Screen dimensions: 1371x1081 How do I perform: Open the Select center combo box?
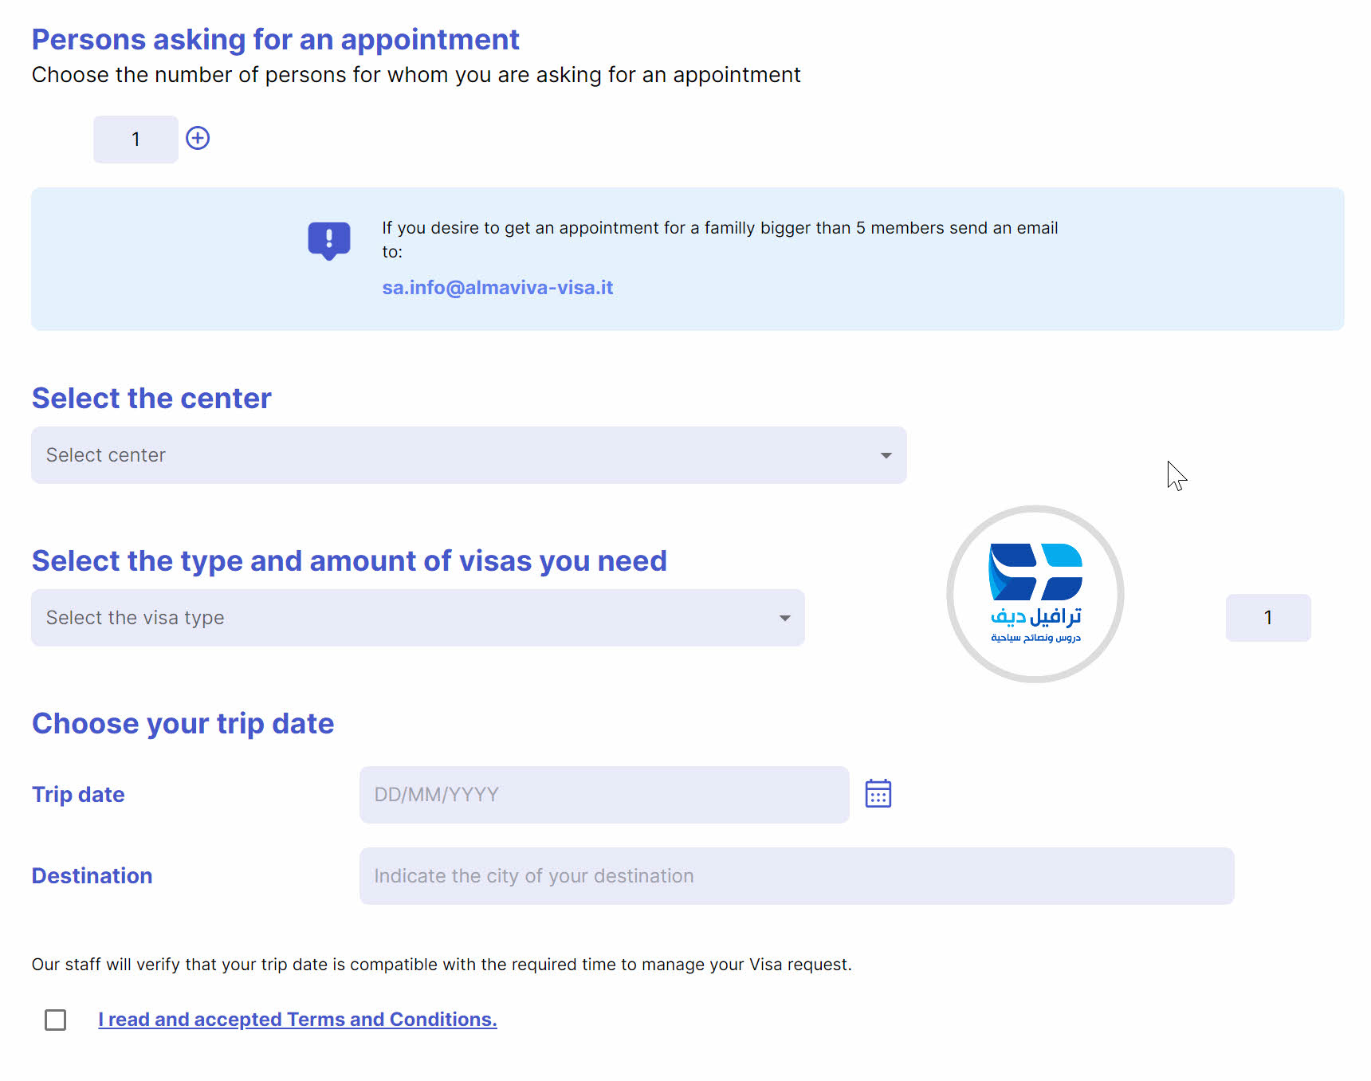469,455
